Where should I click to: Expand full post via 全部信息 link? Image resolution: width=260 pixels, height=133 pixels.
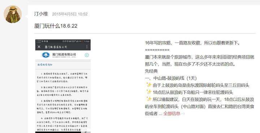pos(172,114)
